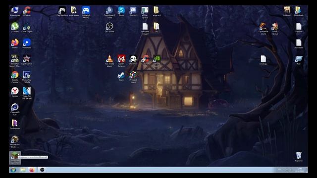Launch the Need for Speed shortcut
This screenshot has height=178, width=317.
click(x=15, y=61)
